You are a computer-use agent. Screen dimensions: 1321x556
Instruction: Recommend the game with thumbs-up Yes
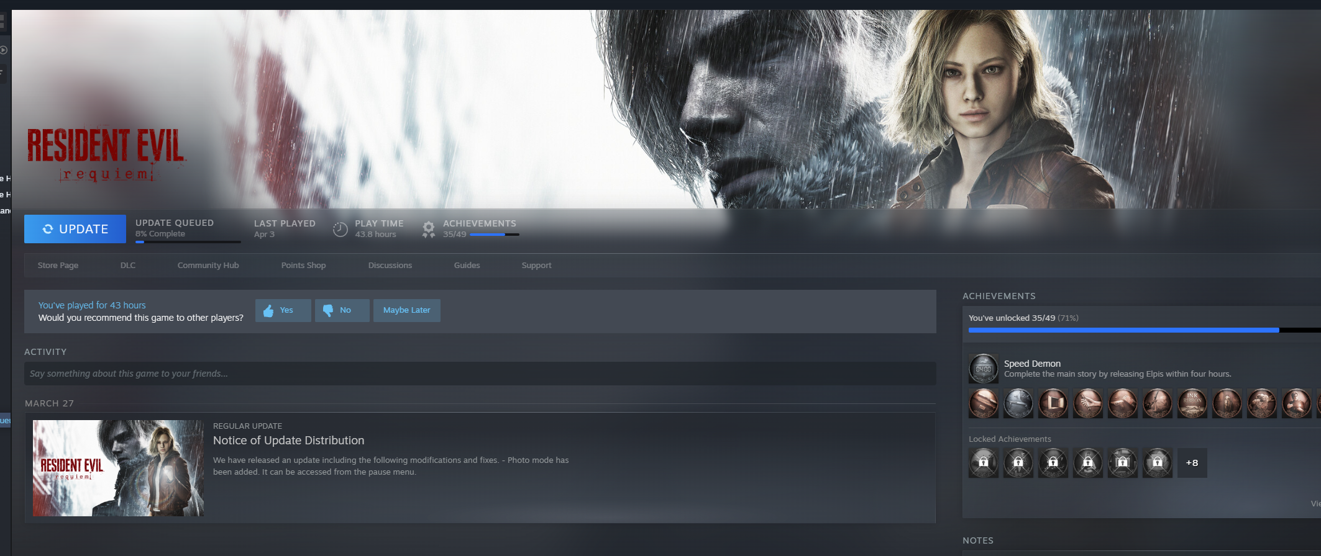pos(283,310)
